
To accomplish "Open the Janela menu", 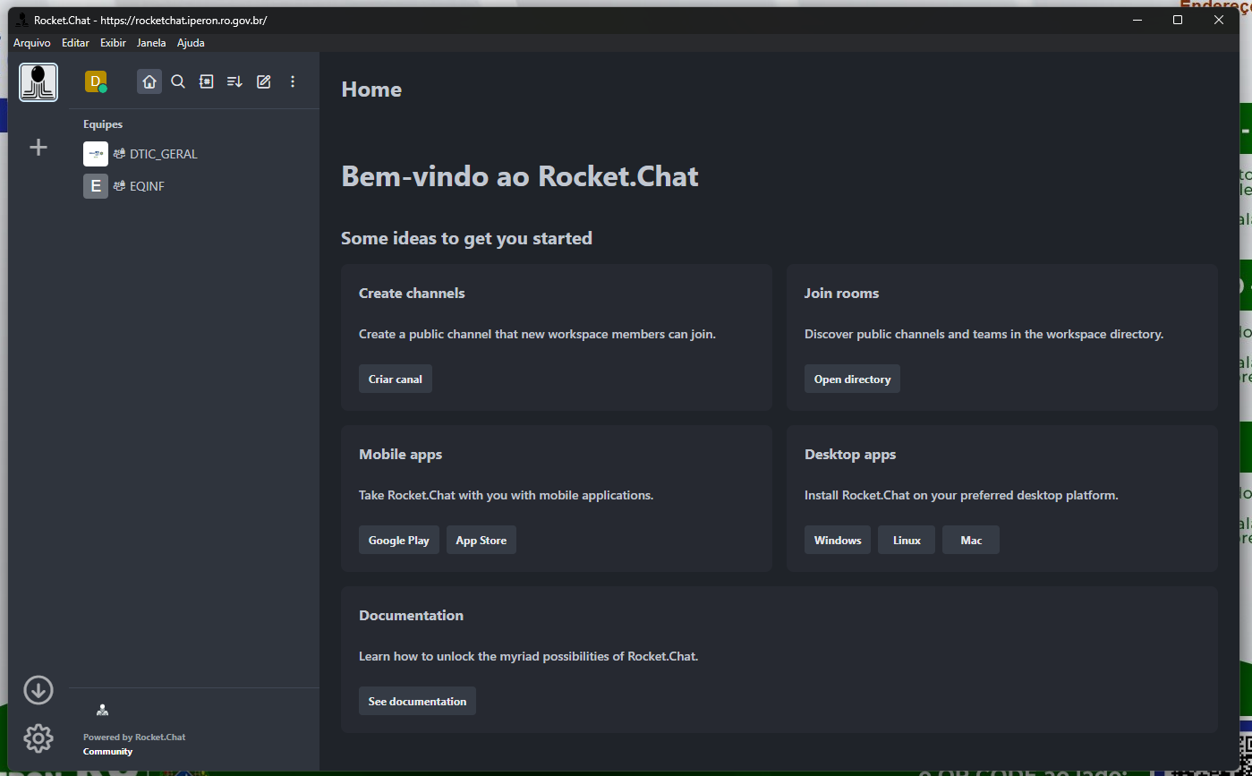I will 151,43.
